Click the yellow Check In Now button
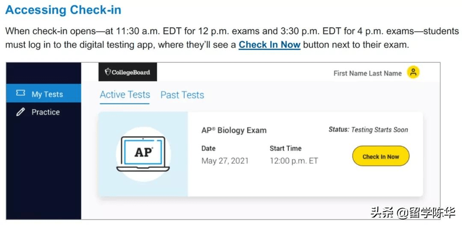Screen dimensions: 462x225 pyautogui.click(x=381, y=157)
